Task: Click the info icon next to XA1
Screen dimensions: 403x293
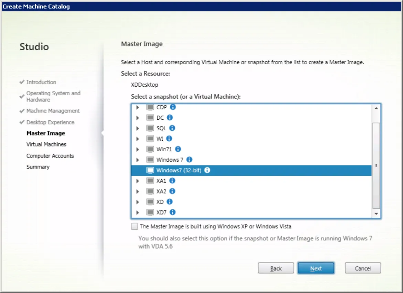Action: 172,181
